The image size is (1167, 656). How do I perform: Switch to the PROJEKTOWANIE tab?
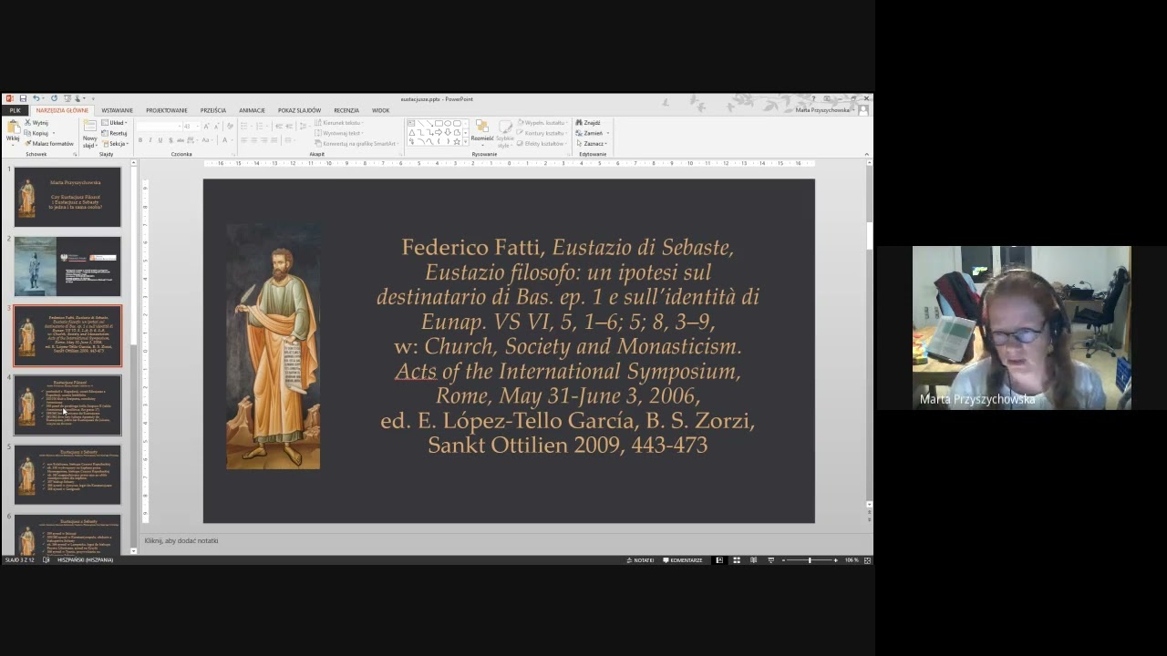(x=167, y=110)
